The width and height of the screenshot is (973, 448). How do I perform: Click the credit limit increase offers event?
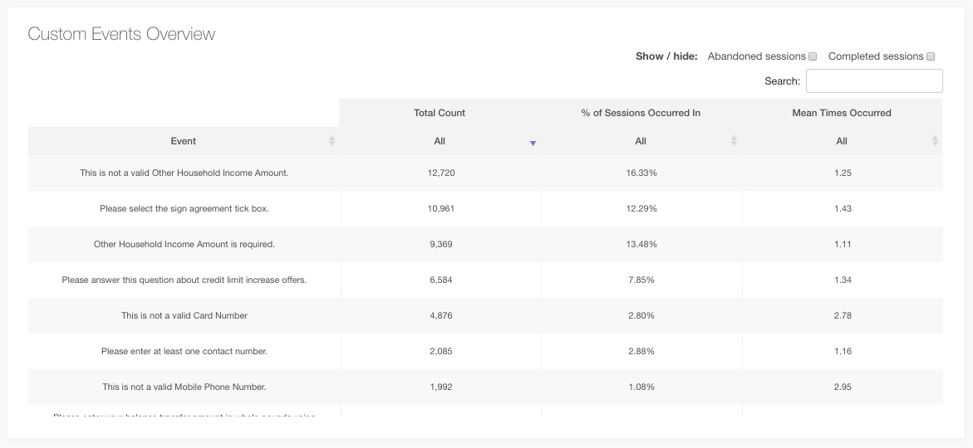point(184,280)
